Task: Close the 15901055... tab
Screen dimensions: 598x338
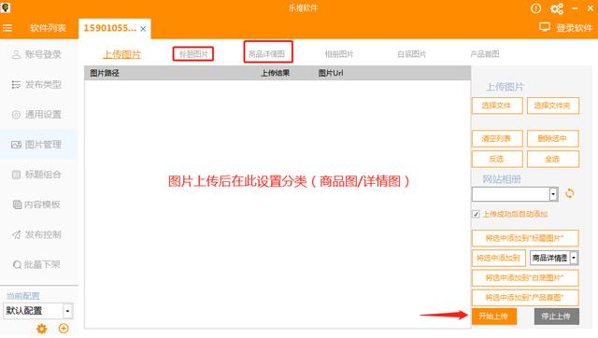Action: click(143, 29)
